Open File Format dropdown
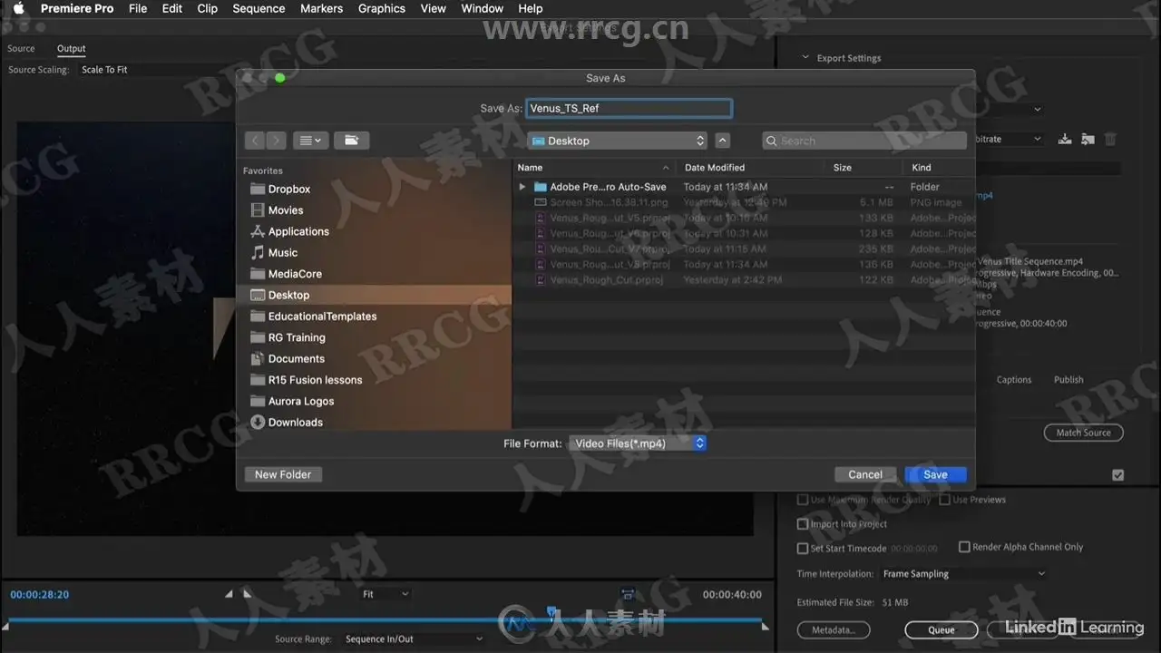This screenshot has height=653, width=1161. tap(637, 443)
